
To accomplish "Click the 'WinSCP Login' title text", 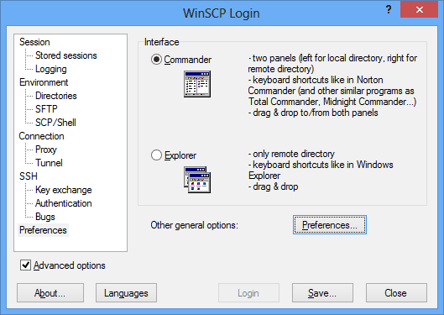I will click(221, 13).
